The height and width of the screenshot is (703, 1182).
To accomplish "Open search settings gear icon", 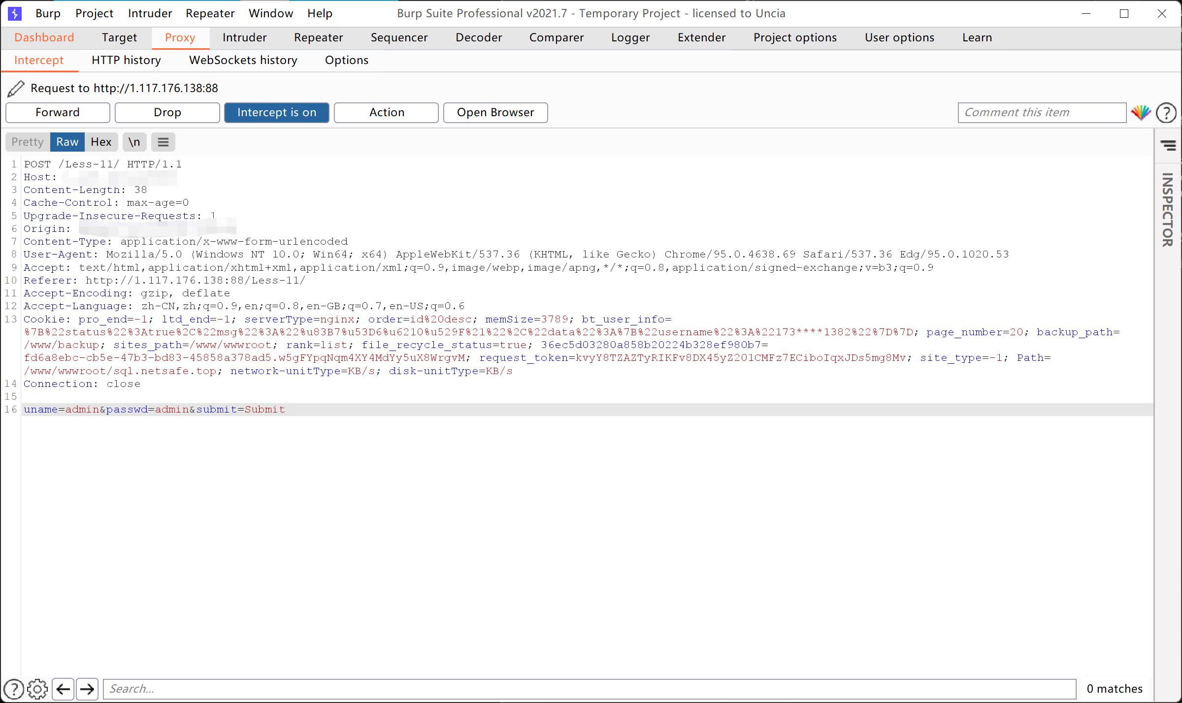I will [x=37, y=689].
